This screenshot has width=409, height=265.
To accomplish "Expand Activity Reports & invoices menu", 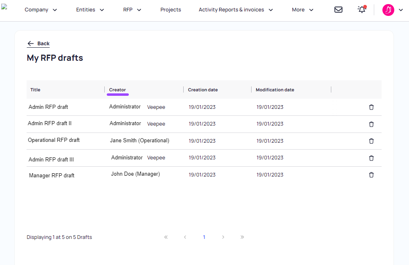I will 236,10.
